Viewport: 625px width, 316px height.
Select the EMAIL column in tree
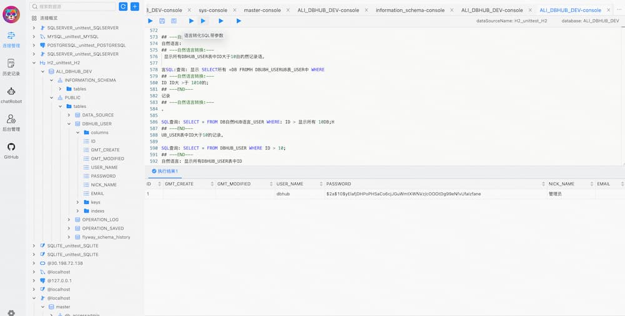(x=97, y=194)
